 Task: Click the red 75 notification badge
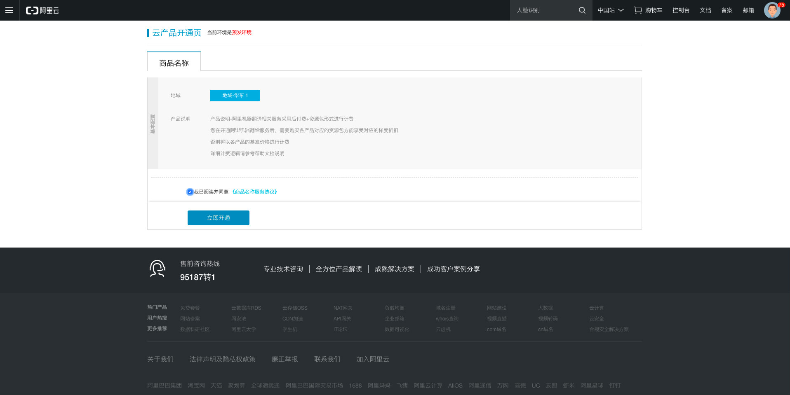(781, 5)
